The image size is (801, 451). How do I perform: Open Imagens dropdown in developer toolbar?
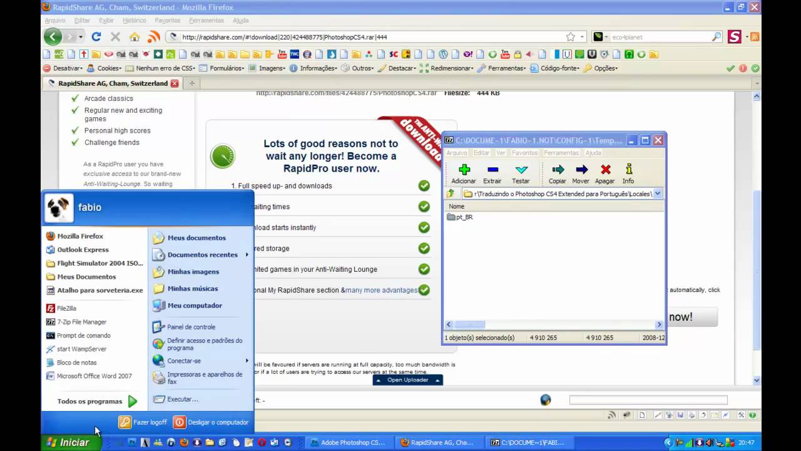pyautogui.click(x=267, y=68)
